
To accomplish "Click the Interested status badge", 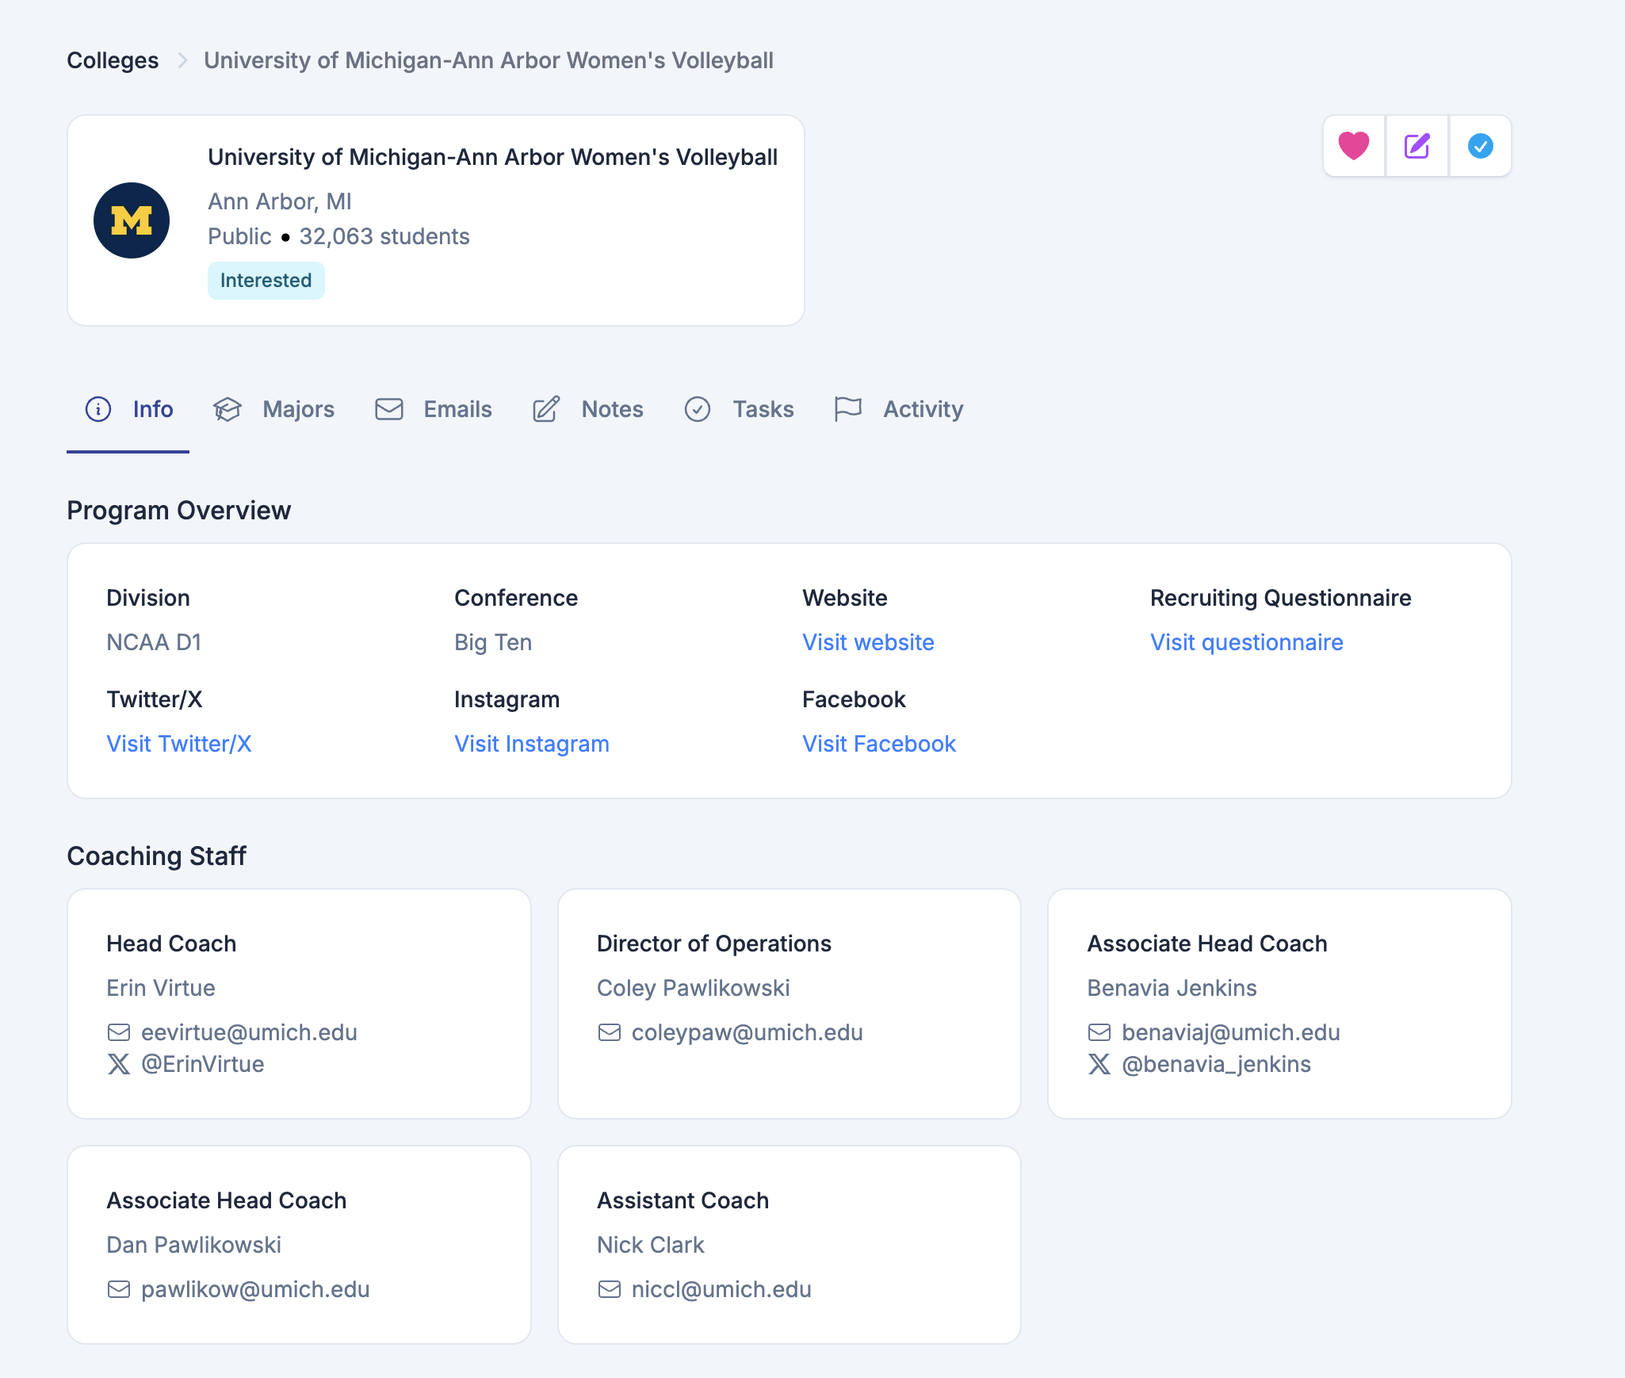I will point(266,281).
